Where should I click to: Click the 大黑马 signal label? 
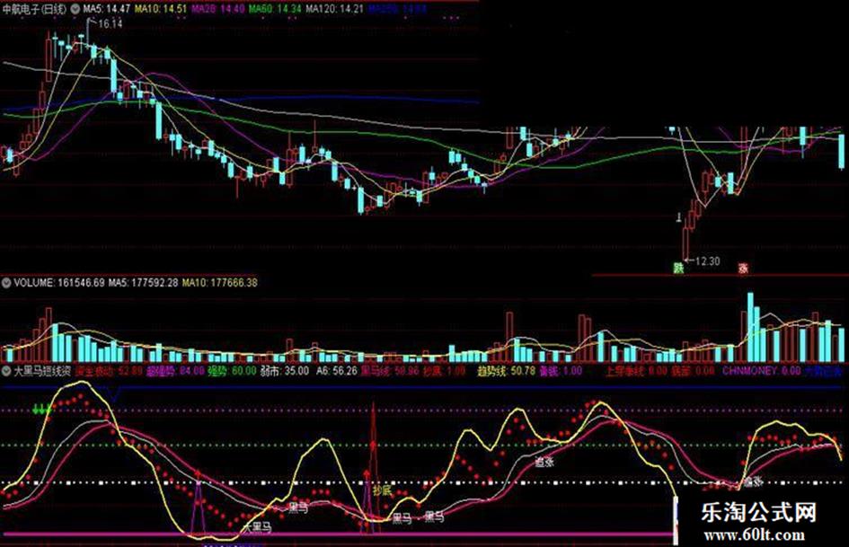pos(257,527)
